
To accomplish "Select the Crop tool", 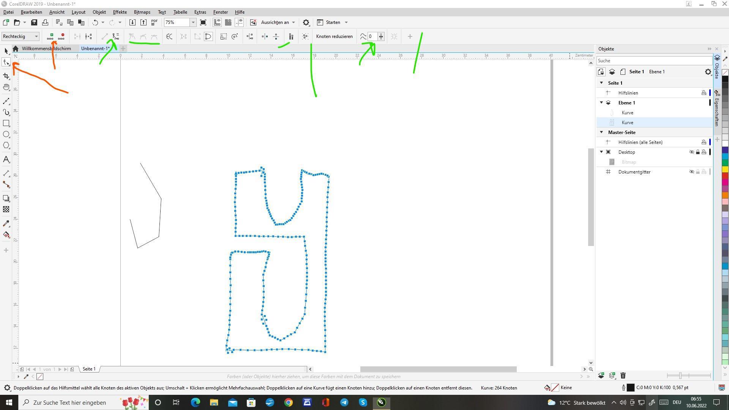I will pos(6,76).
